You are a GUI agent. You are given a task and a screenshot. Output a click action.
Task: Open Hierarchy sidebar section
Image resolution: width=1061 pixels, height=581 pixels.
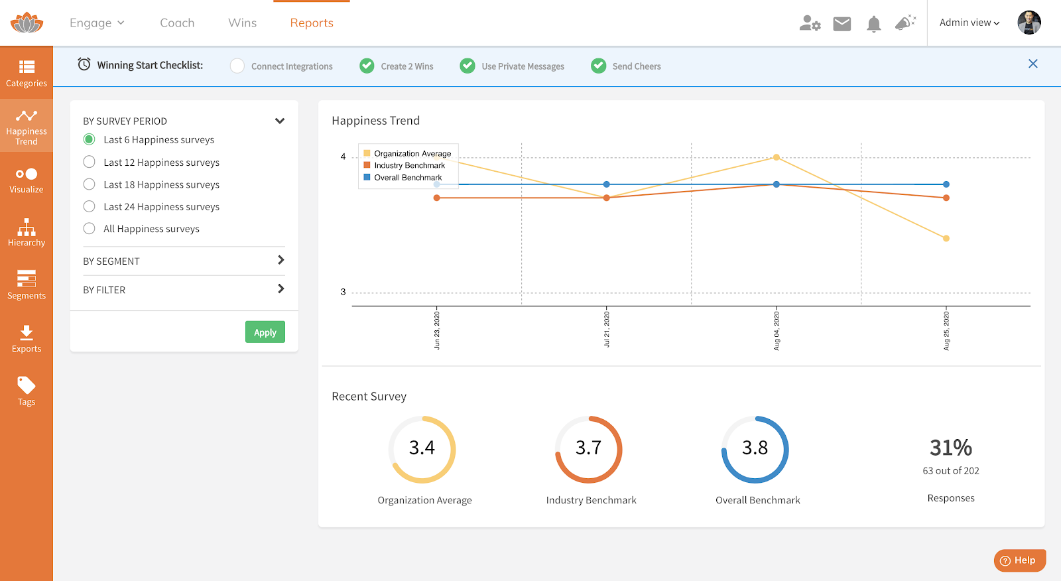27,232
